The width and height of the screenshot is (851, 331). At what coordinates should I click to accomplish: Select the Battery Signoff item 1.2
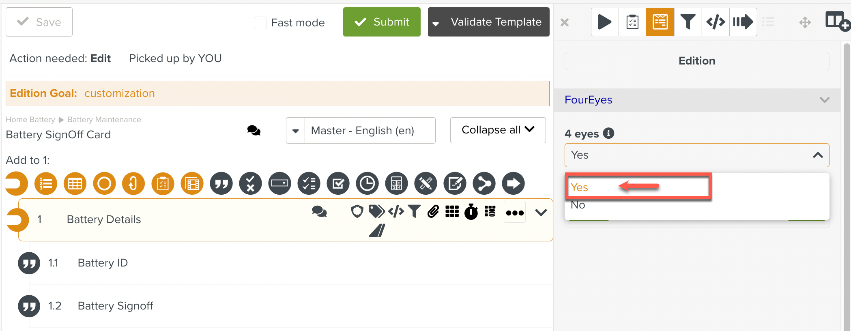pyautogui.click(x=115, y=306)
